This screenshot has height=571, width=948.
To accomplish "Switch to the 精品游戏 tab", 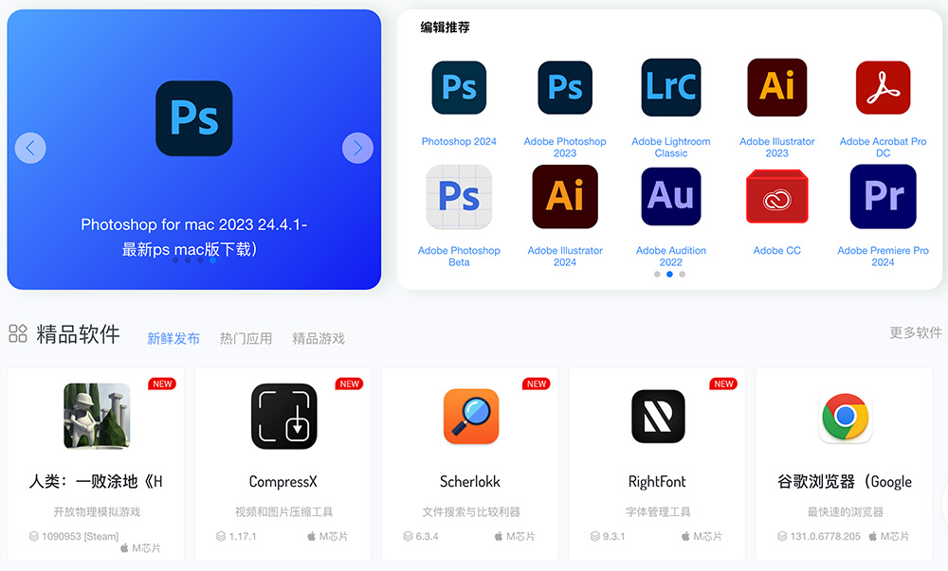I will click(317, 337).
